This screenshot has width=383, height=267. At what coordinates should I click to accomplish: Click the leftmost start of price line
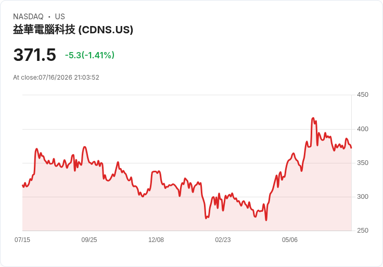coord(23,186)
